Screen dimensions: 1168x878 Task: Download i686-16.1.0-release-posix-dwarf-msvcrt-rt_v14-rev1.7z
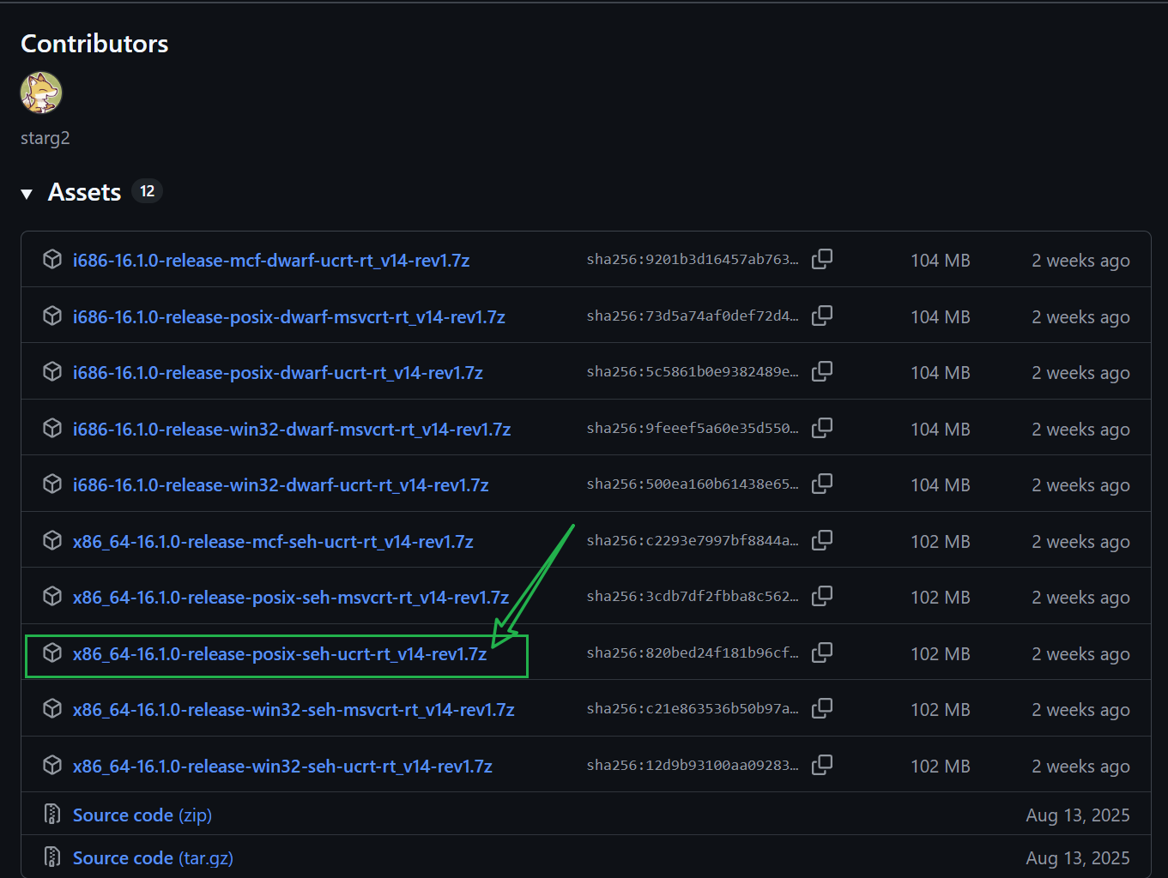pyautogui.click(x=289, y=317)
